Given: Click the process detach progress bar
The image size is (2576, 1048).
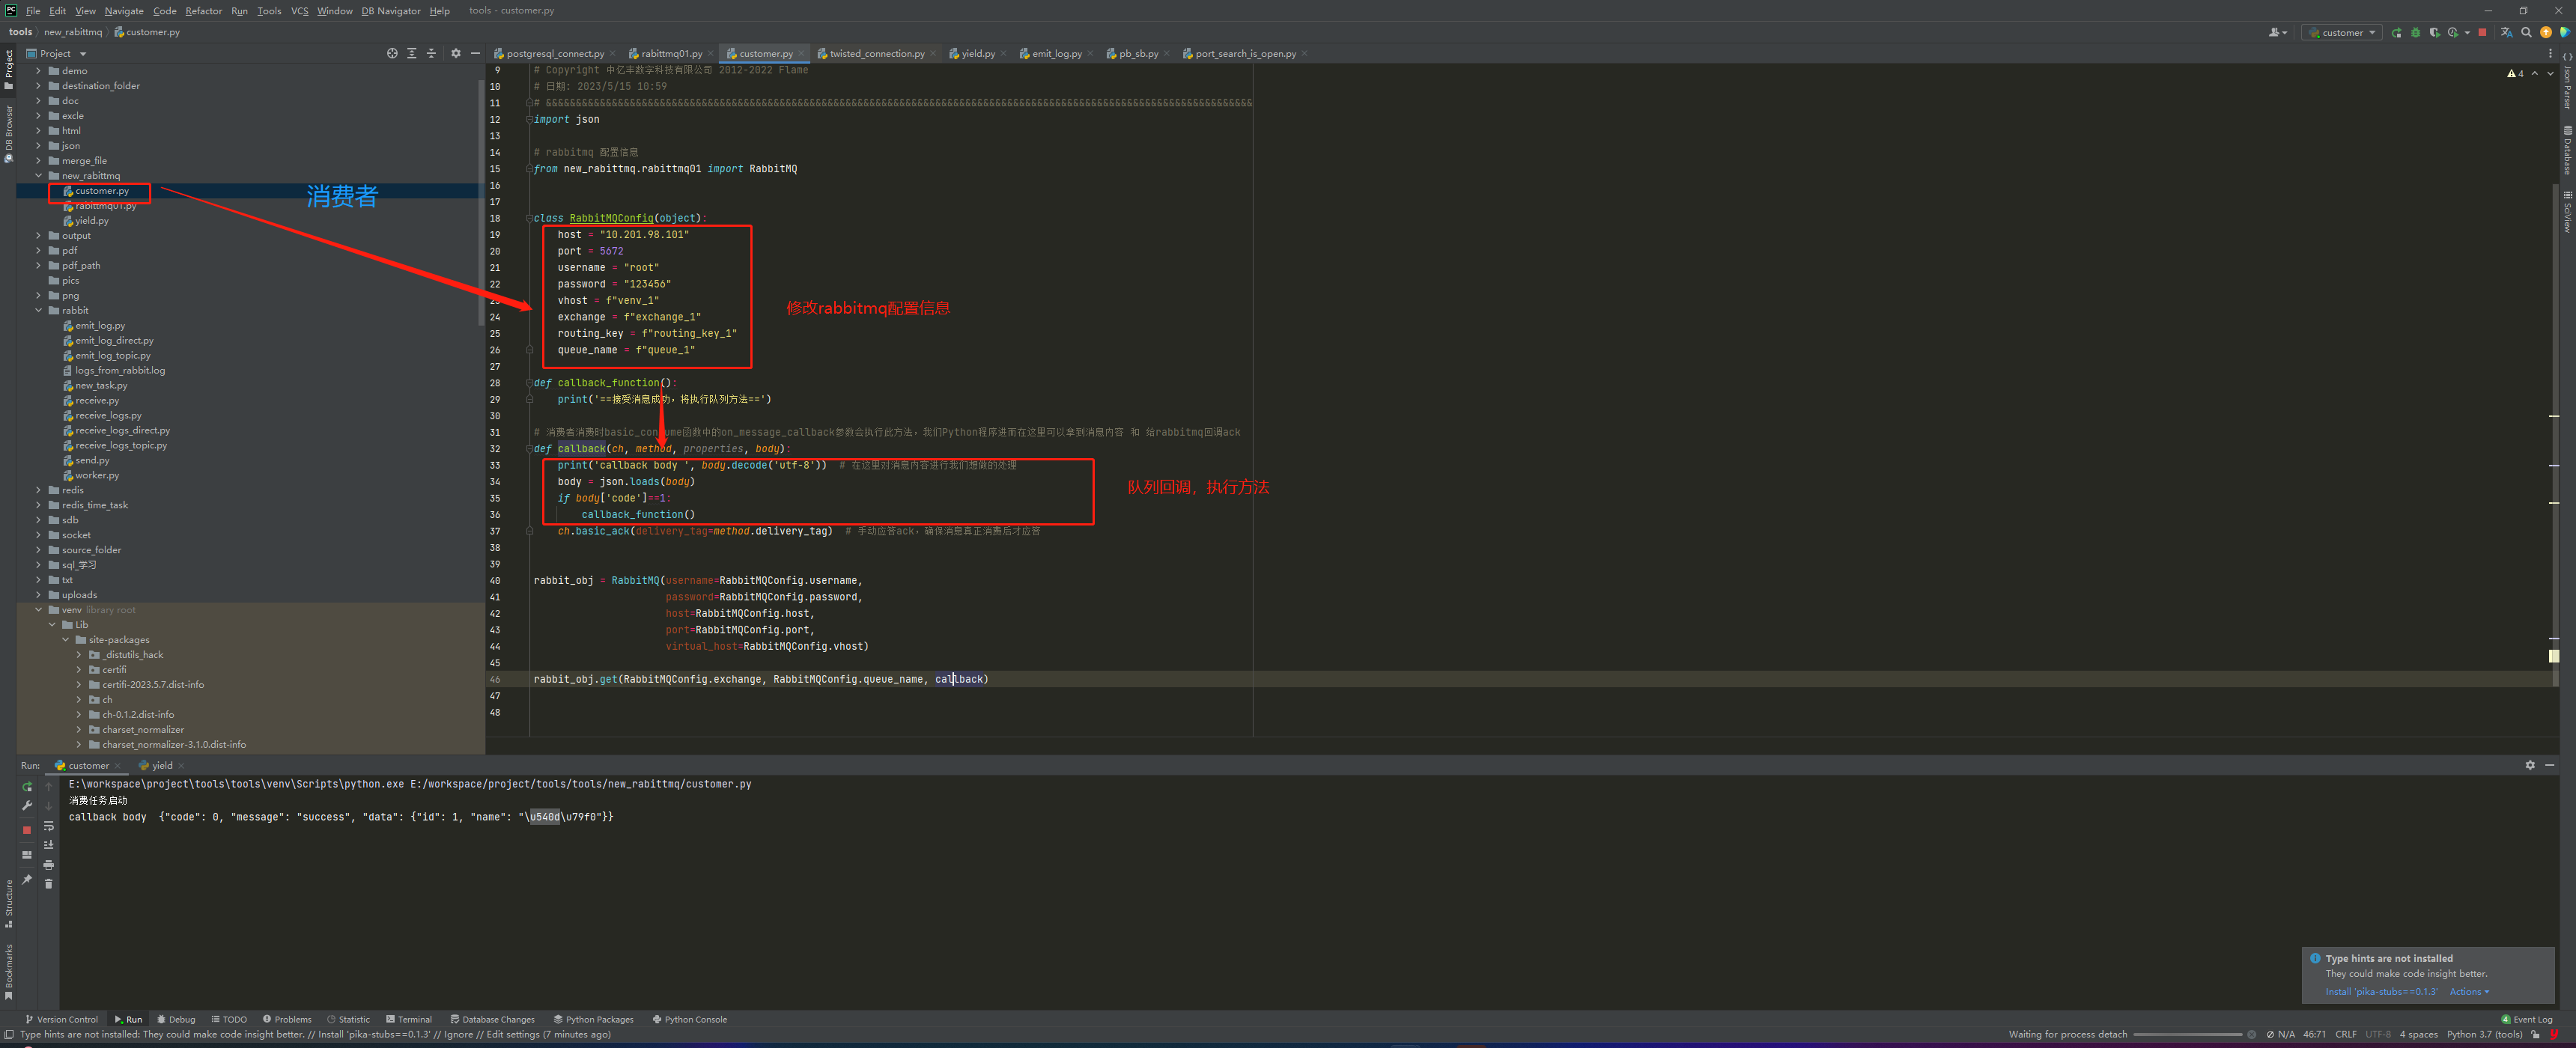Looking at the screenshot, I should pos(2187,1034).
